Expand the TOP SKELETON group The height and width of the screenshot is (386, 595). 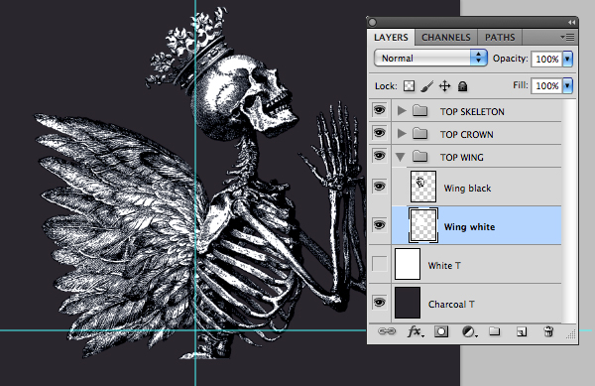pos(402,111)
